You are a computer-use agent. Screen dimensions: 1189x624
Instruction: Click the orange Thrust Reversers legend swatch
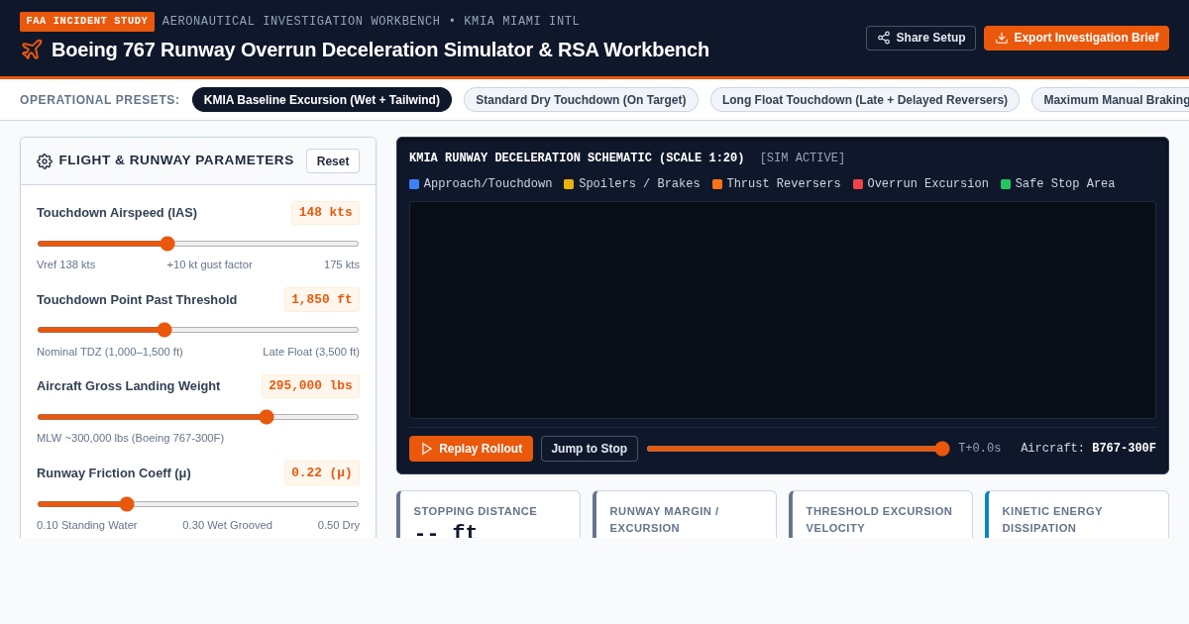pyautogui.click(x=717, y=184)
